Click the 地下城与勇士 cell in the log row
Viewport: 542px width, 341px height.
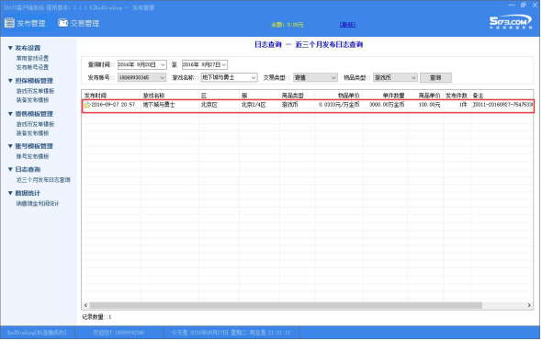pos(159,105)
